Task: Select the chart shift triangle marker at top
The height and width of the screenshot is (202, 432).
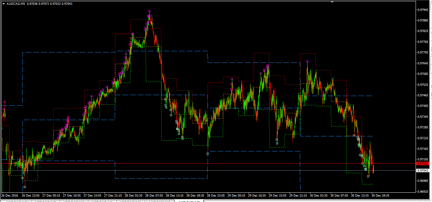Action: (332, 2)
